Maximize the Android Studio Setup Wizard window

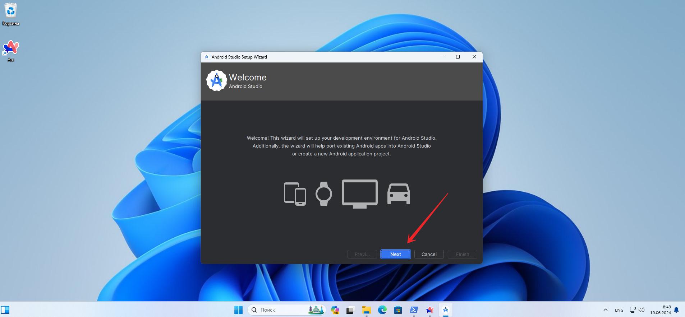pyautogui.click(x=458, y=57)
